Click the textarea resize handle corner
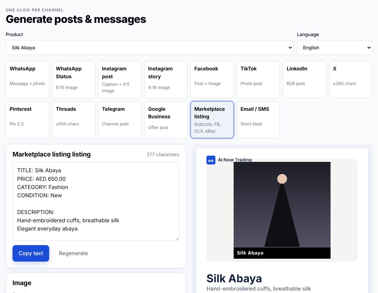The height and width of the screenshot is (293, 378). pos(178,239)
